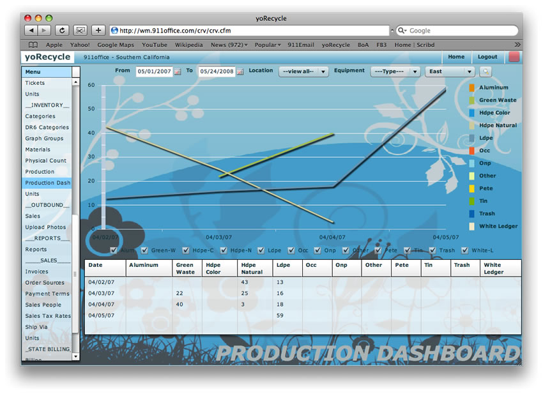Toggle the Onp series checkbox

point(317,250)
